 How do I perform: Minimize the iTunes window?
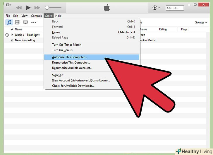click(189, 5)
